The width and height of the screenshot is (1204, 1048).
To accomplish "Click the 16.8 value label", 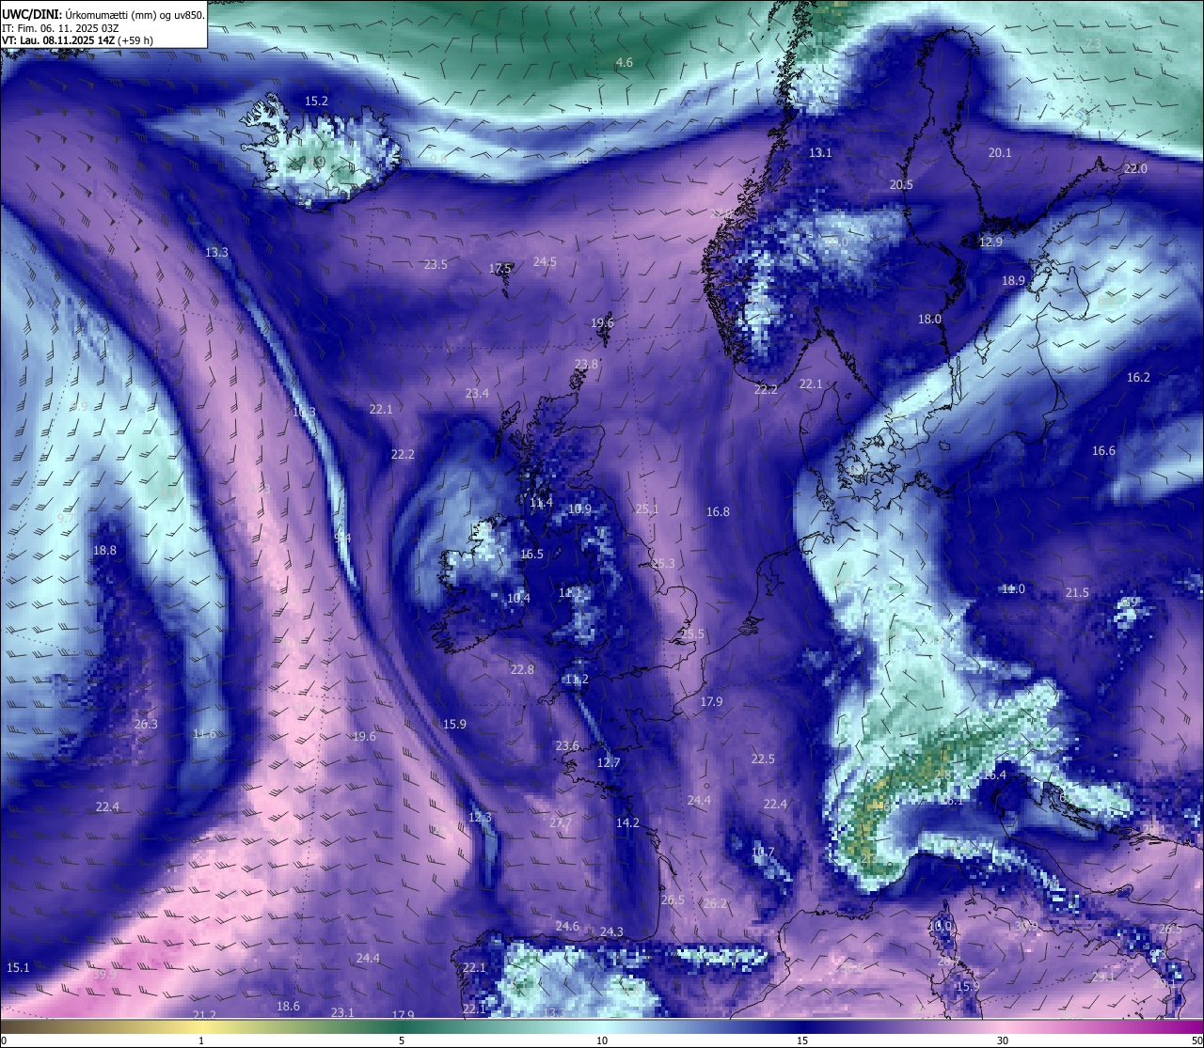I will (x=718, y=511).
